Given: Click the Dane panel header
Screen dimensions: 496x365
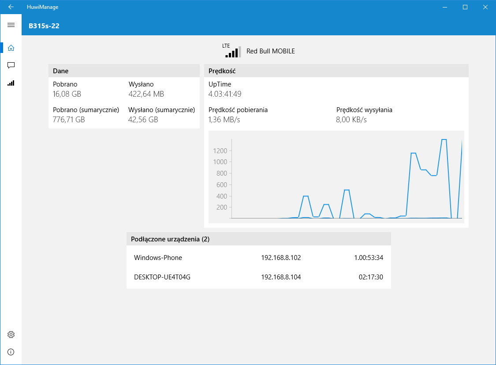Looking at the screenshot, I should pyautogui.click(x=124, y=71).
